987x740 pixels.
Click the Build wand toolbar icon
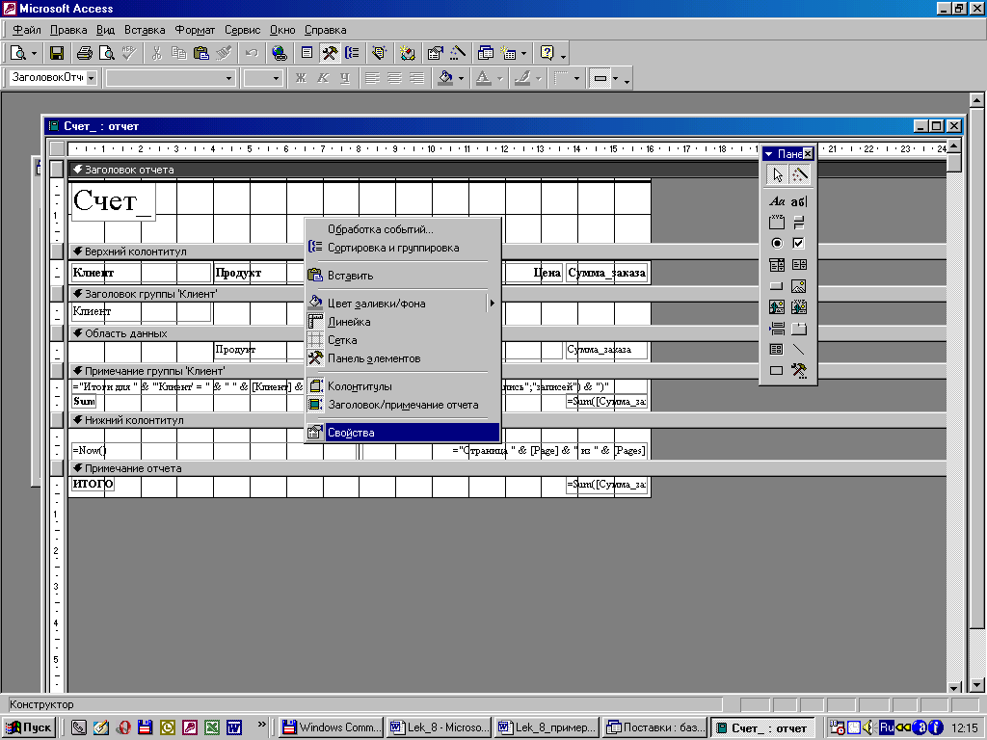[x=458, y=54]
